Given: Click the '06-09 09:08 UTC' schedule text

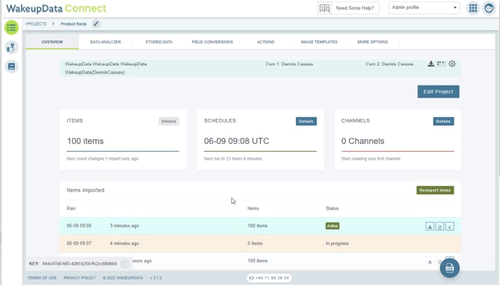Looking at the screenshot, I should 237,141.
